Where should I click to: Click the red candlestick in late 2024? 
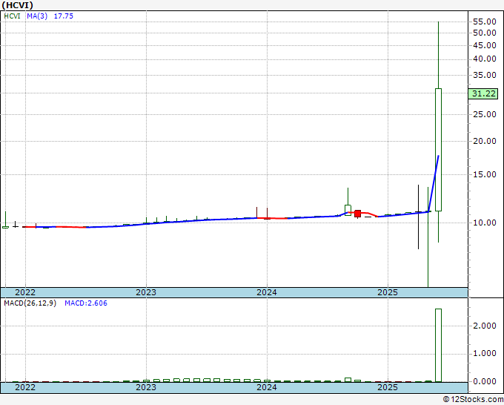coord(357,214)
